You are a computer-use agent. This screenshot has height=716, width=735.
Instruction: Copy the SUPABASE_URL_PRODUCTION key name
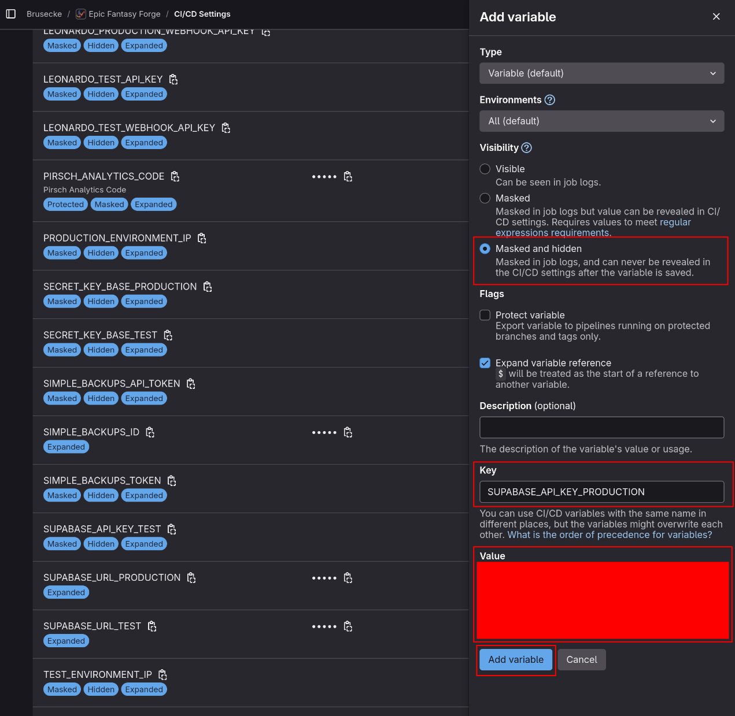point(191,578)
